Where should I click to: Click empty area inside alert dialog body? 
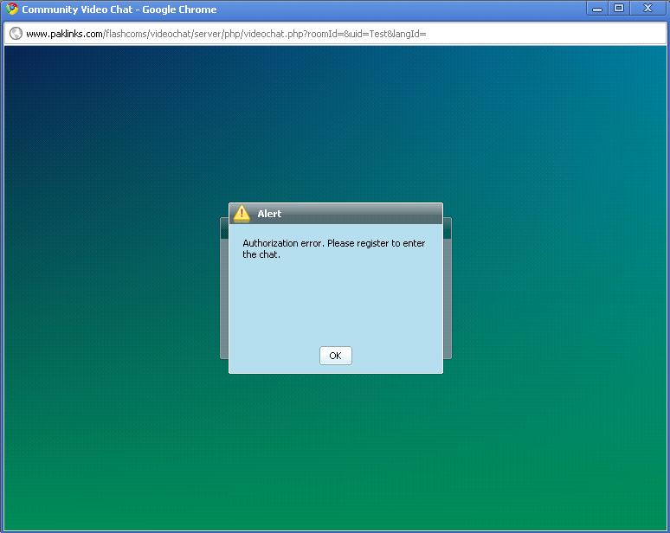335,303
